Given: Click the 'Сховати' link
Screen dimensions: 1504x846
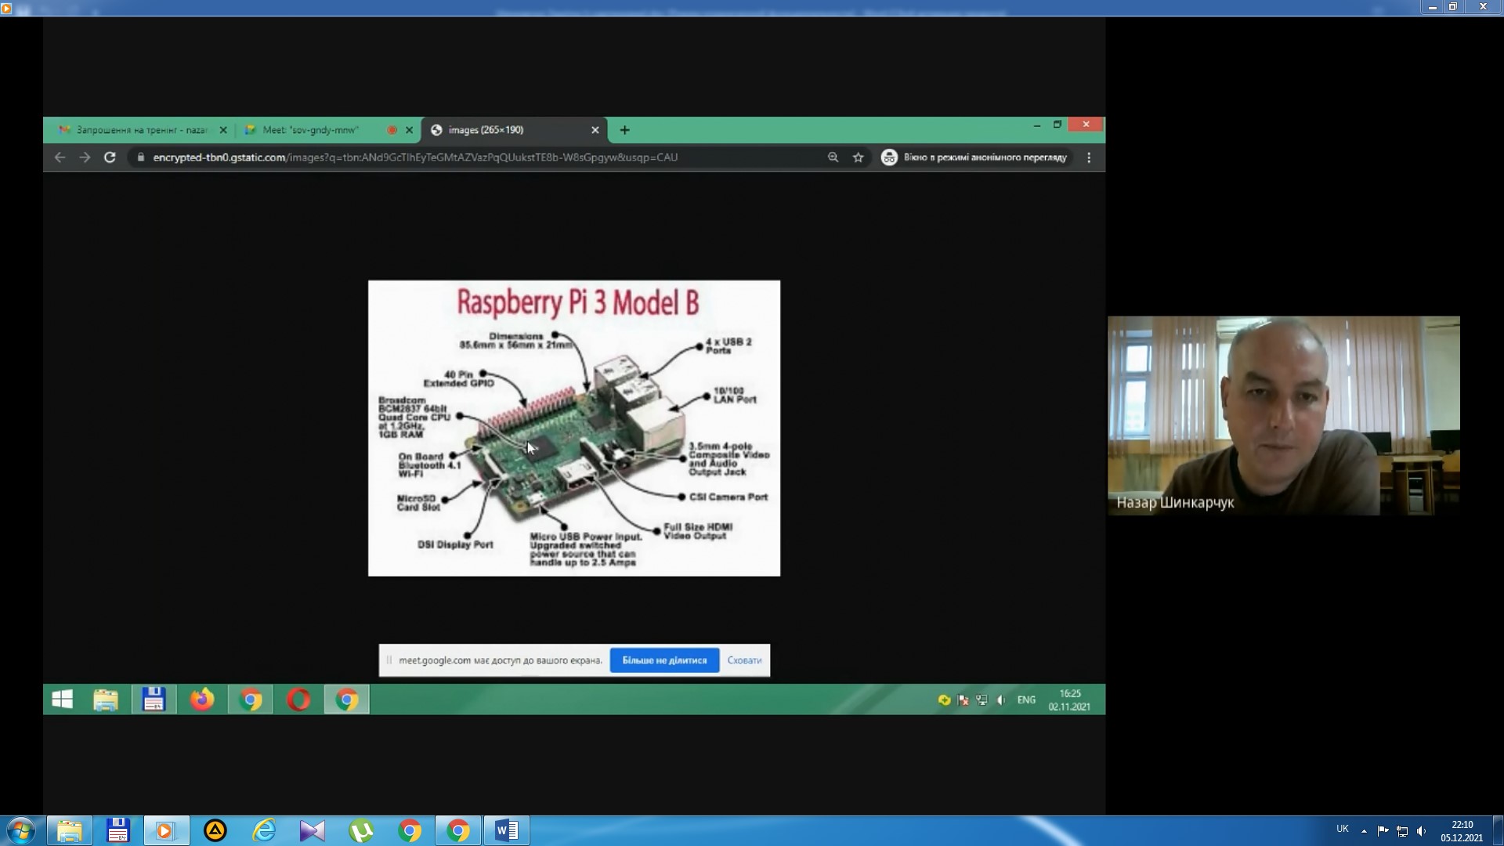Looking at the screenshot, I should pyautogui.click(x=744, y=660).
